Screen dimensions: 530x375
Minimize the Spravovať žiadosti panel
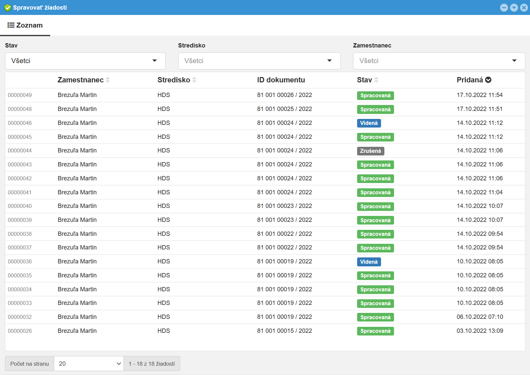point(504,8)
